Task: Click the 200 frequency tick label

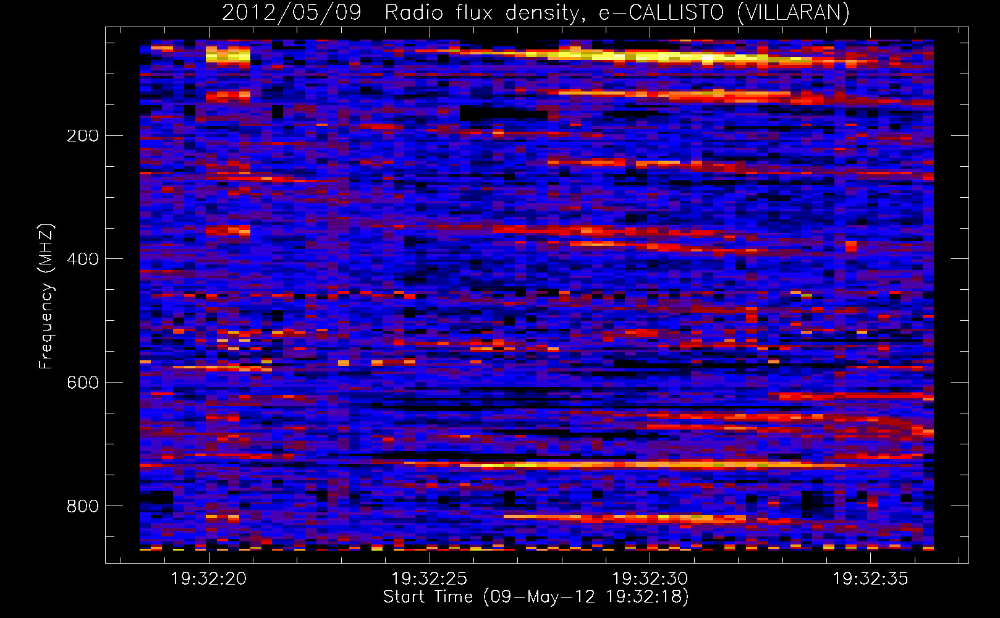Action: (83, 136)
